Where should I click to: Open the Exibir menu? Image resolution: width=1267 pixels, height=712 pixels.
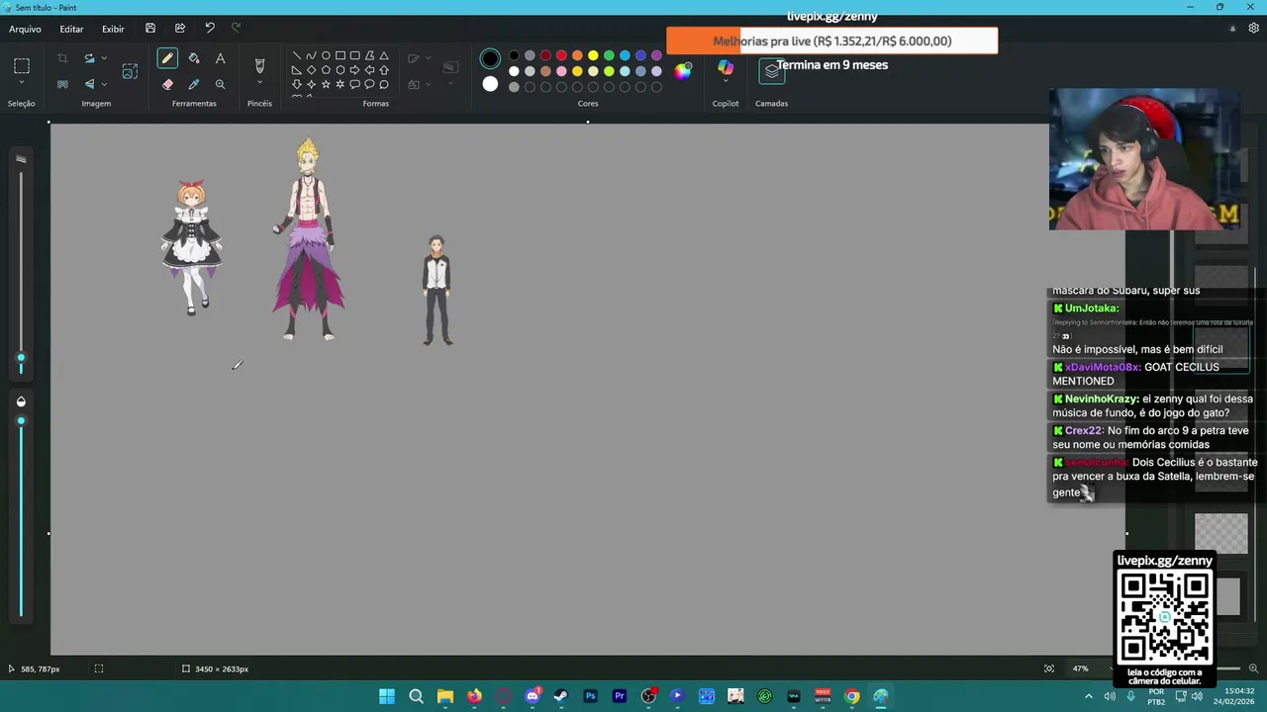coord(113,29)
